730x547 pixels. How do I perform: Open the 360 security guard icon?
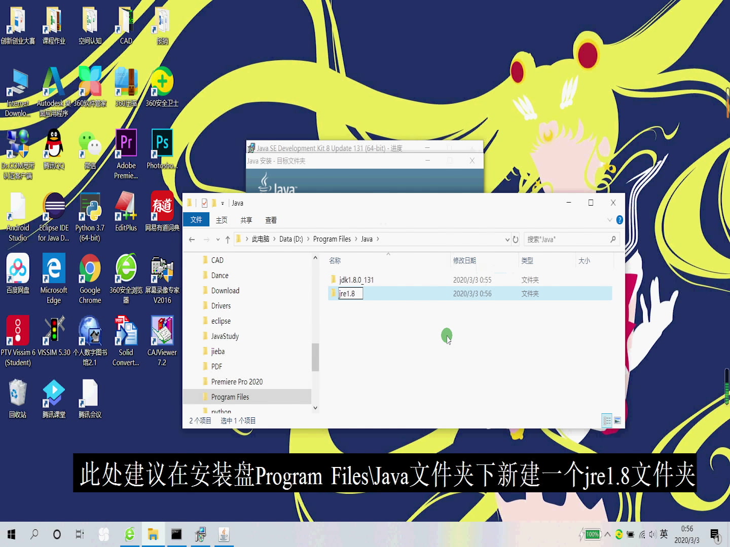162,87
